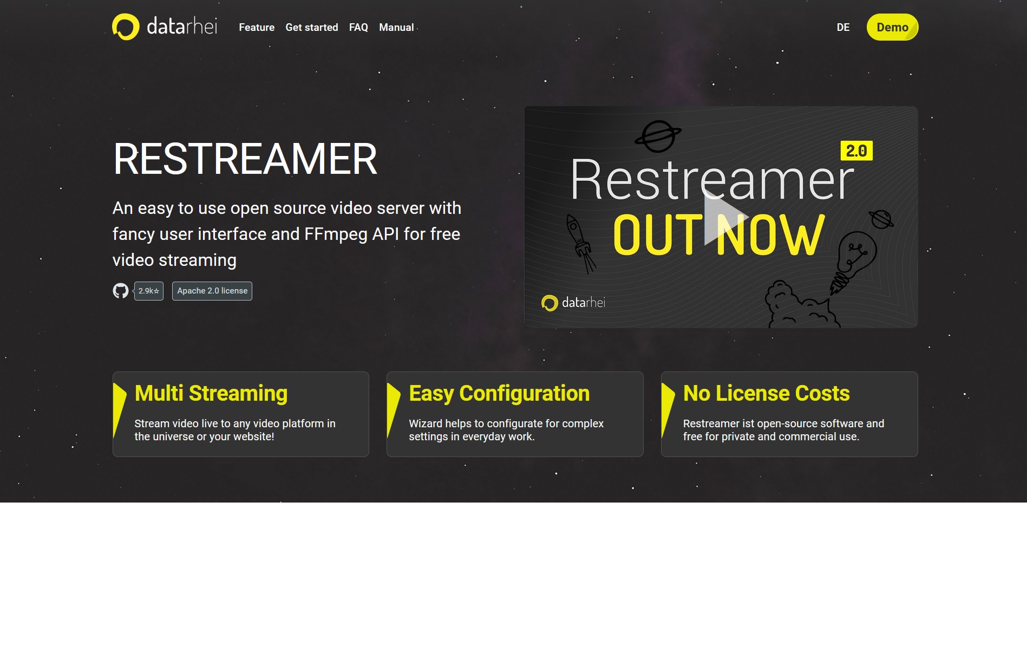Click the 2.0 version badge in video

(x=856, y=151)
